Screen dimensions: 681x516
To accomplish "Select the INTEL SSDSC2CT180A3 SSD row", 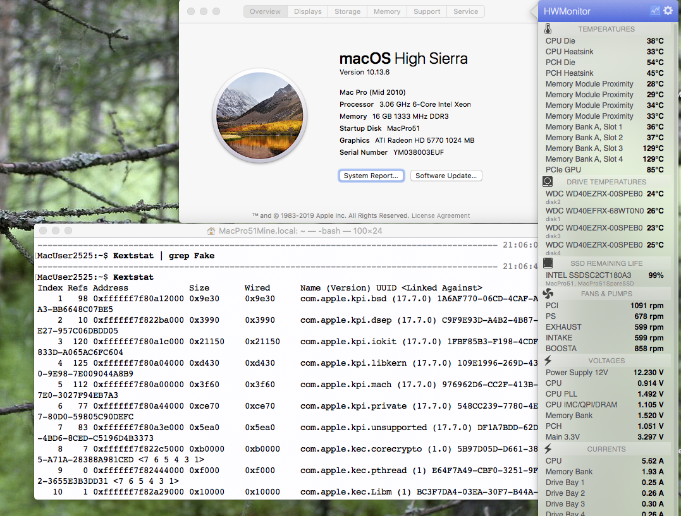I will coord(604,278).
